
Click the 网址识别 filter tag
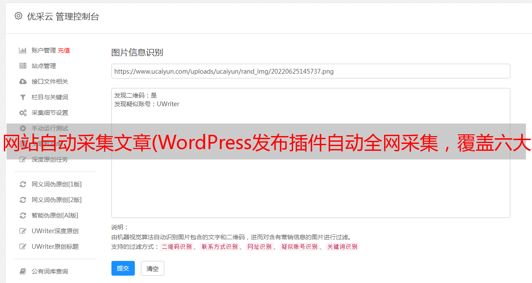click(x=259, y=247)
